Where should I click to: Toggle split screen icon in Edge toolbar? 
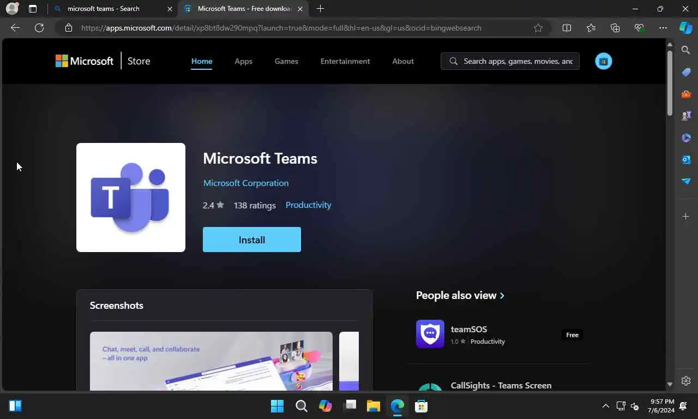567,28
